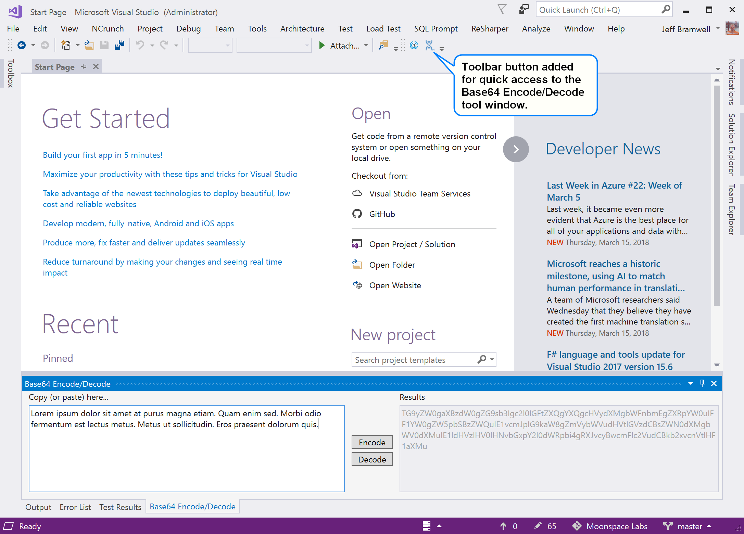
Task: Expand the account name dropdown arrow
Action: point(718,28)
